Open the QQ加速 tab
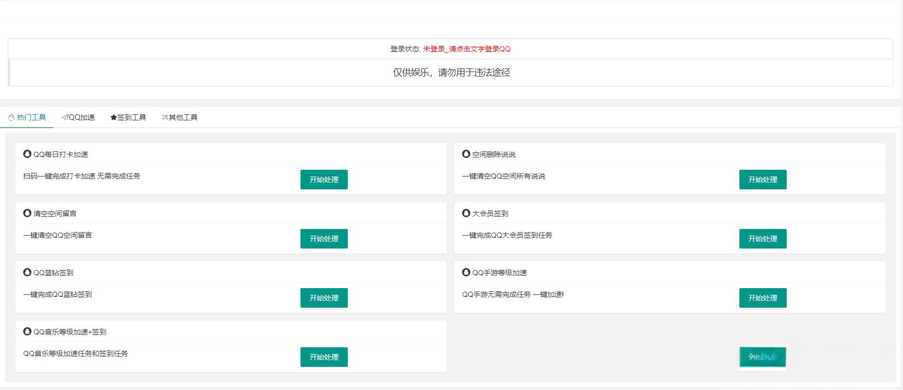This screenshot has width=903, height=390. 78,117
